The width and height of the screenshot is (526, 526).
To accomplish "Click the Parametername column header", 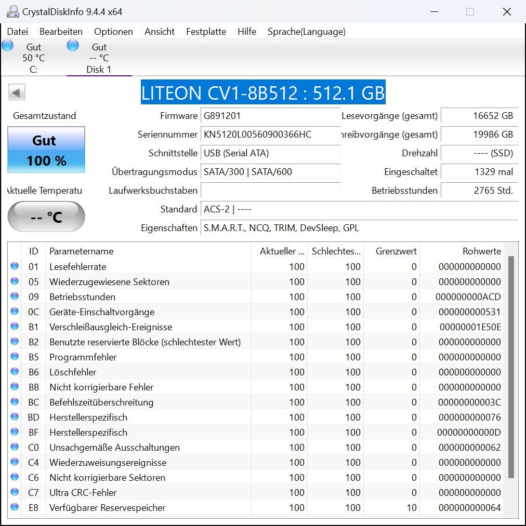I will point(149,251).
